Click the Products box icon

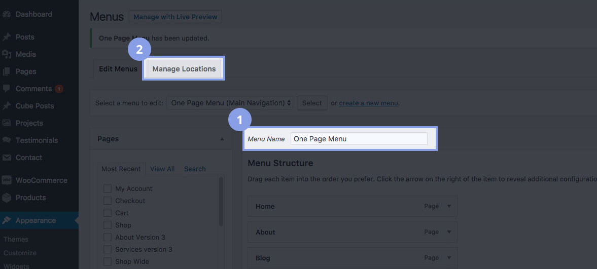7,198
